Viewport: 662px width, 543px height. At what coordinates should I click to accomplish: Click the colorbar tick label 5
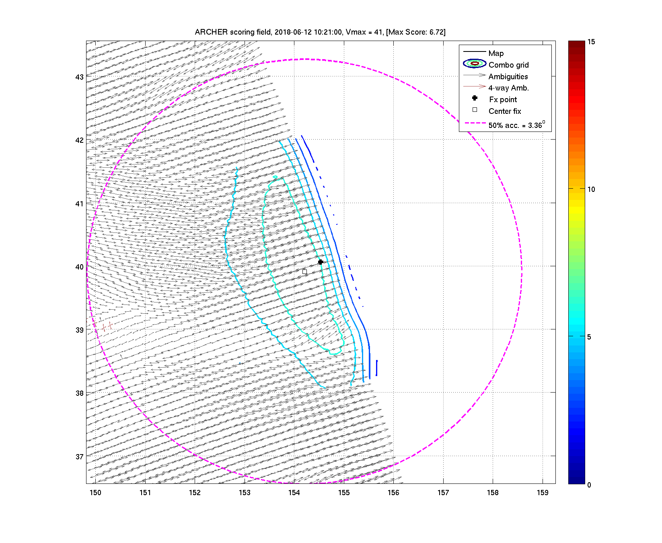coord(589,337)
